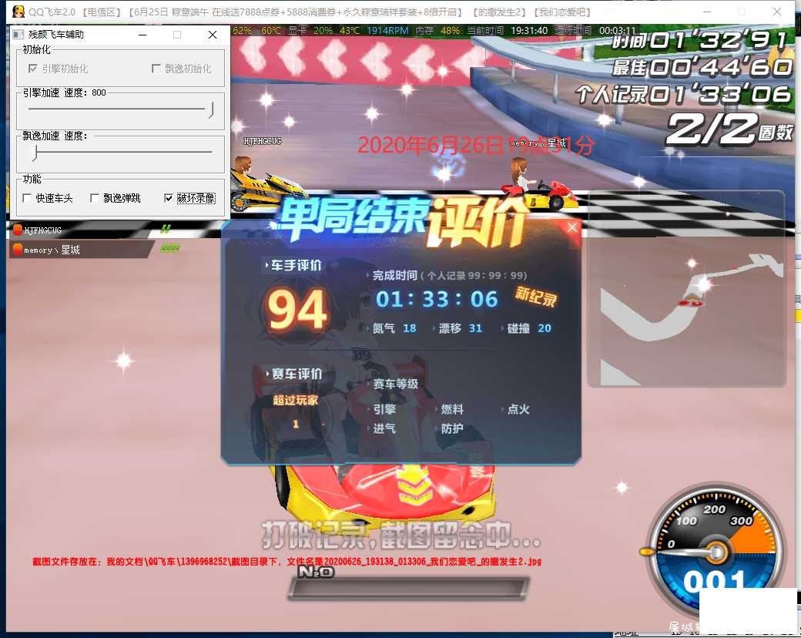Screen dimensions: 801x638
Task: Click the 引擎 car stat label
Action: click(x=384, y=409)
